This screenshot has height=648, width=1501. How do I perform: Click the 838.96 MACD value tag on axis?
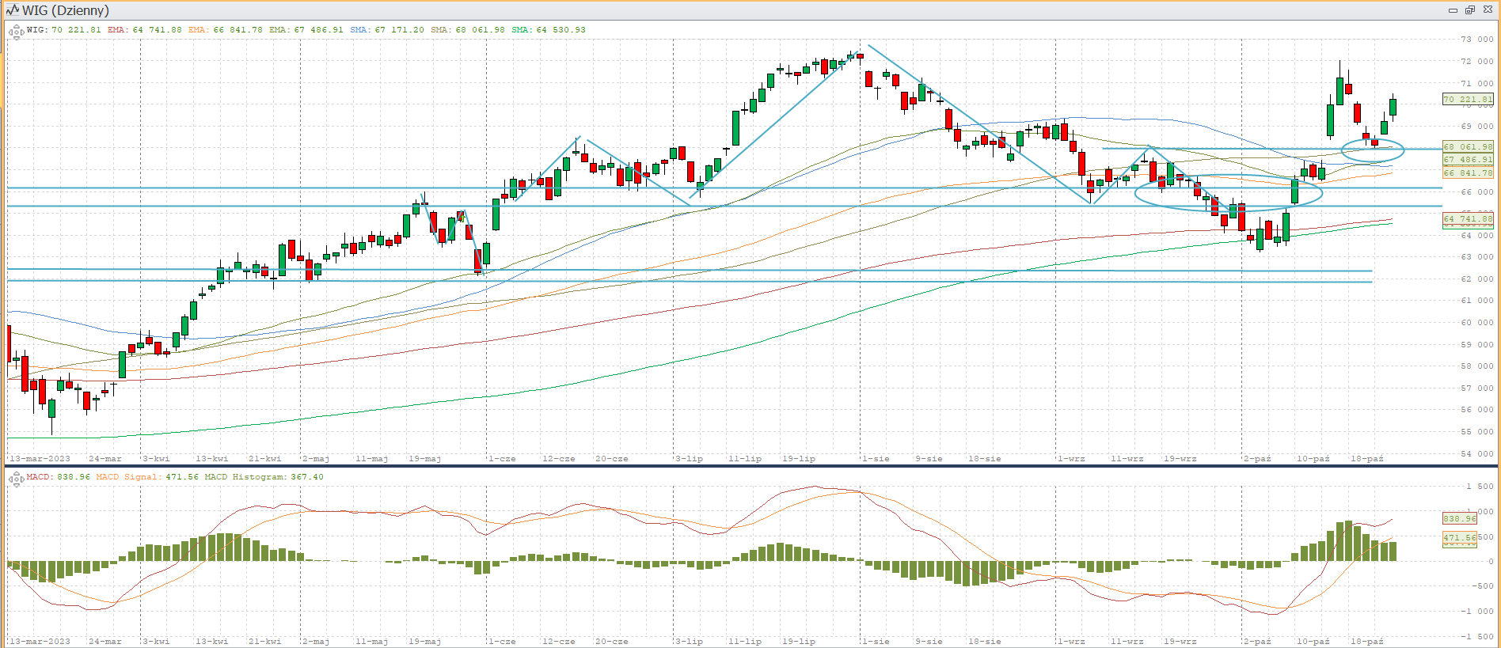[x=1459, y=519]
